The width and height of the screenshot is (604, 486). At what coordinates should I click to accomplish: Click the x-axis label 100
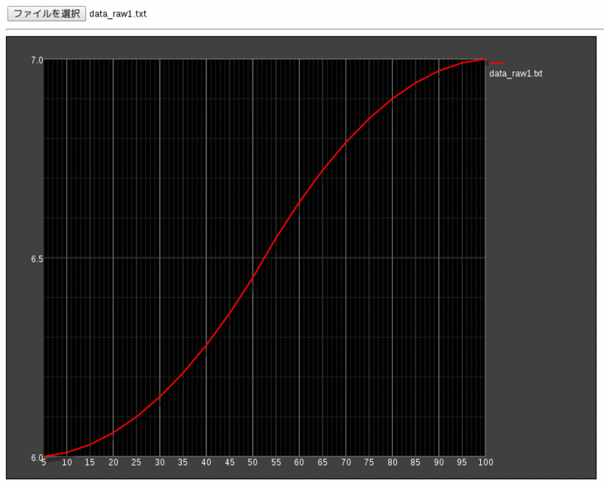tap(485, 462)
